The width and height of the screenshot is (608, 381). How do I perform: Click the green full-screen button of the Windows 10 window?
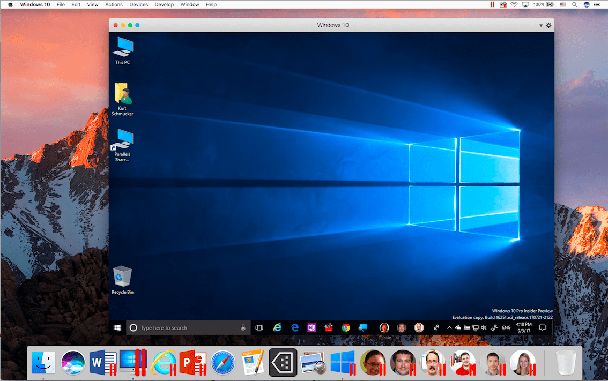click(x=130, y=25)
